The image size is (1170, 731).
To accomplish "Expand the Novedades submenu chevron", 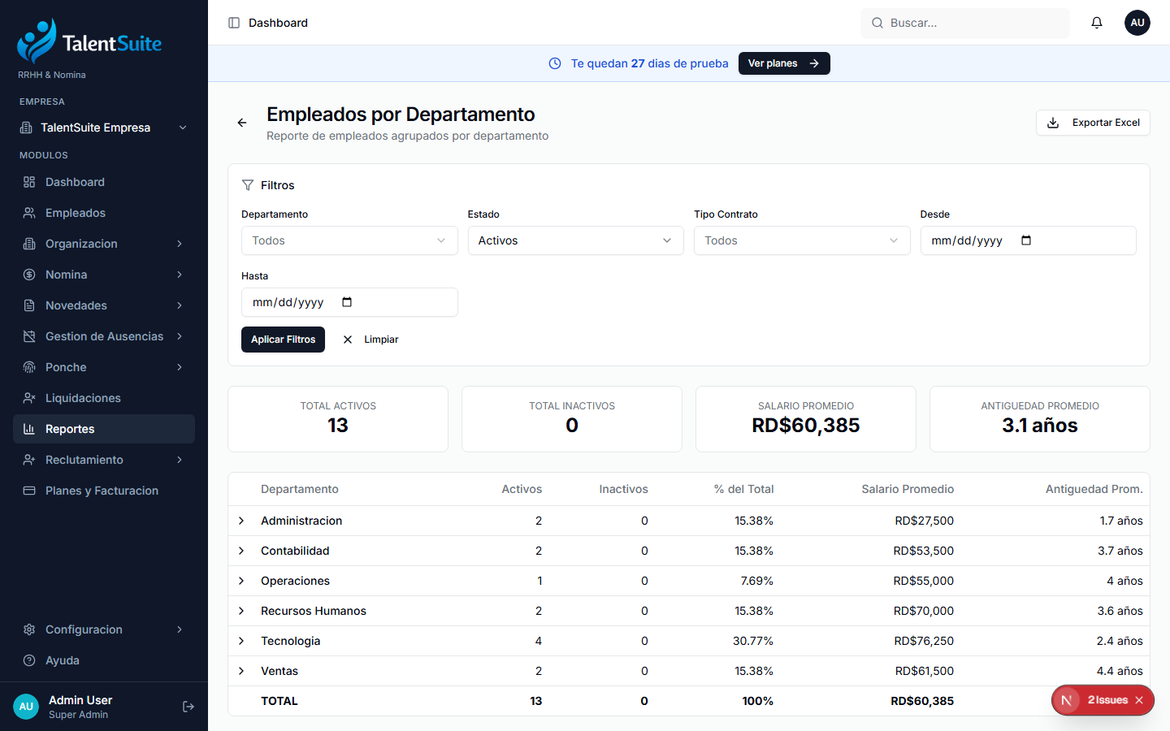I will pos(180,305).
